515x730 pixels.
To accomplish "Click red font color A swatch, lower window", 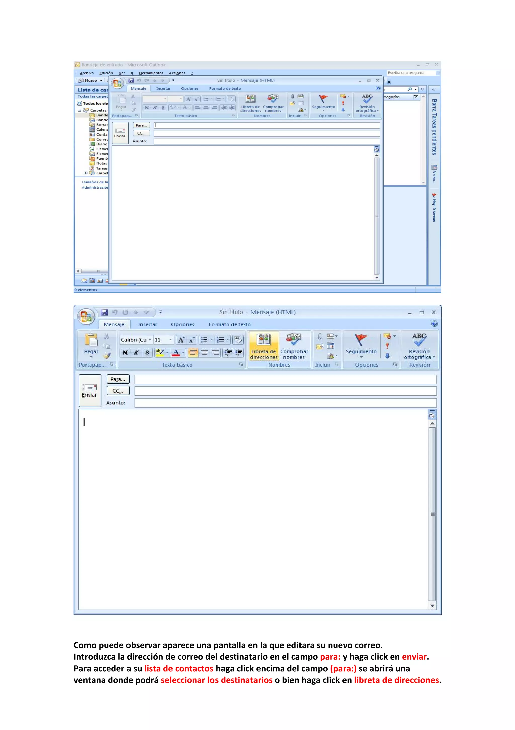I will tap(176, 353).
